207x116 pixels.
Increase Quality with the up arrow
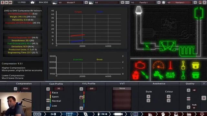188,90
